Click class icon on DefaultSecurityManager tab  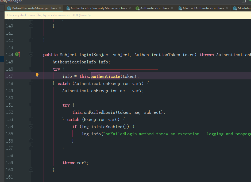pyautogui.click(x=9, y=8)
